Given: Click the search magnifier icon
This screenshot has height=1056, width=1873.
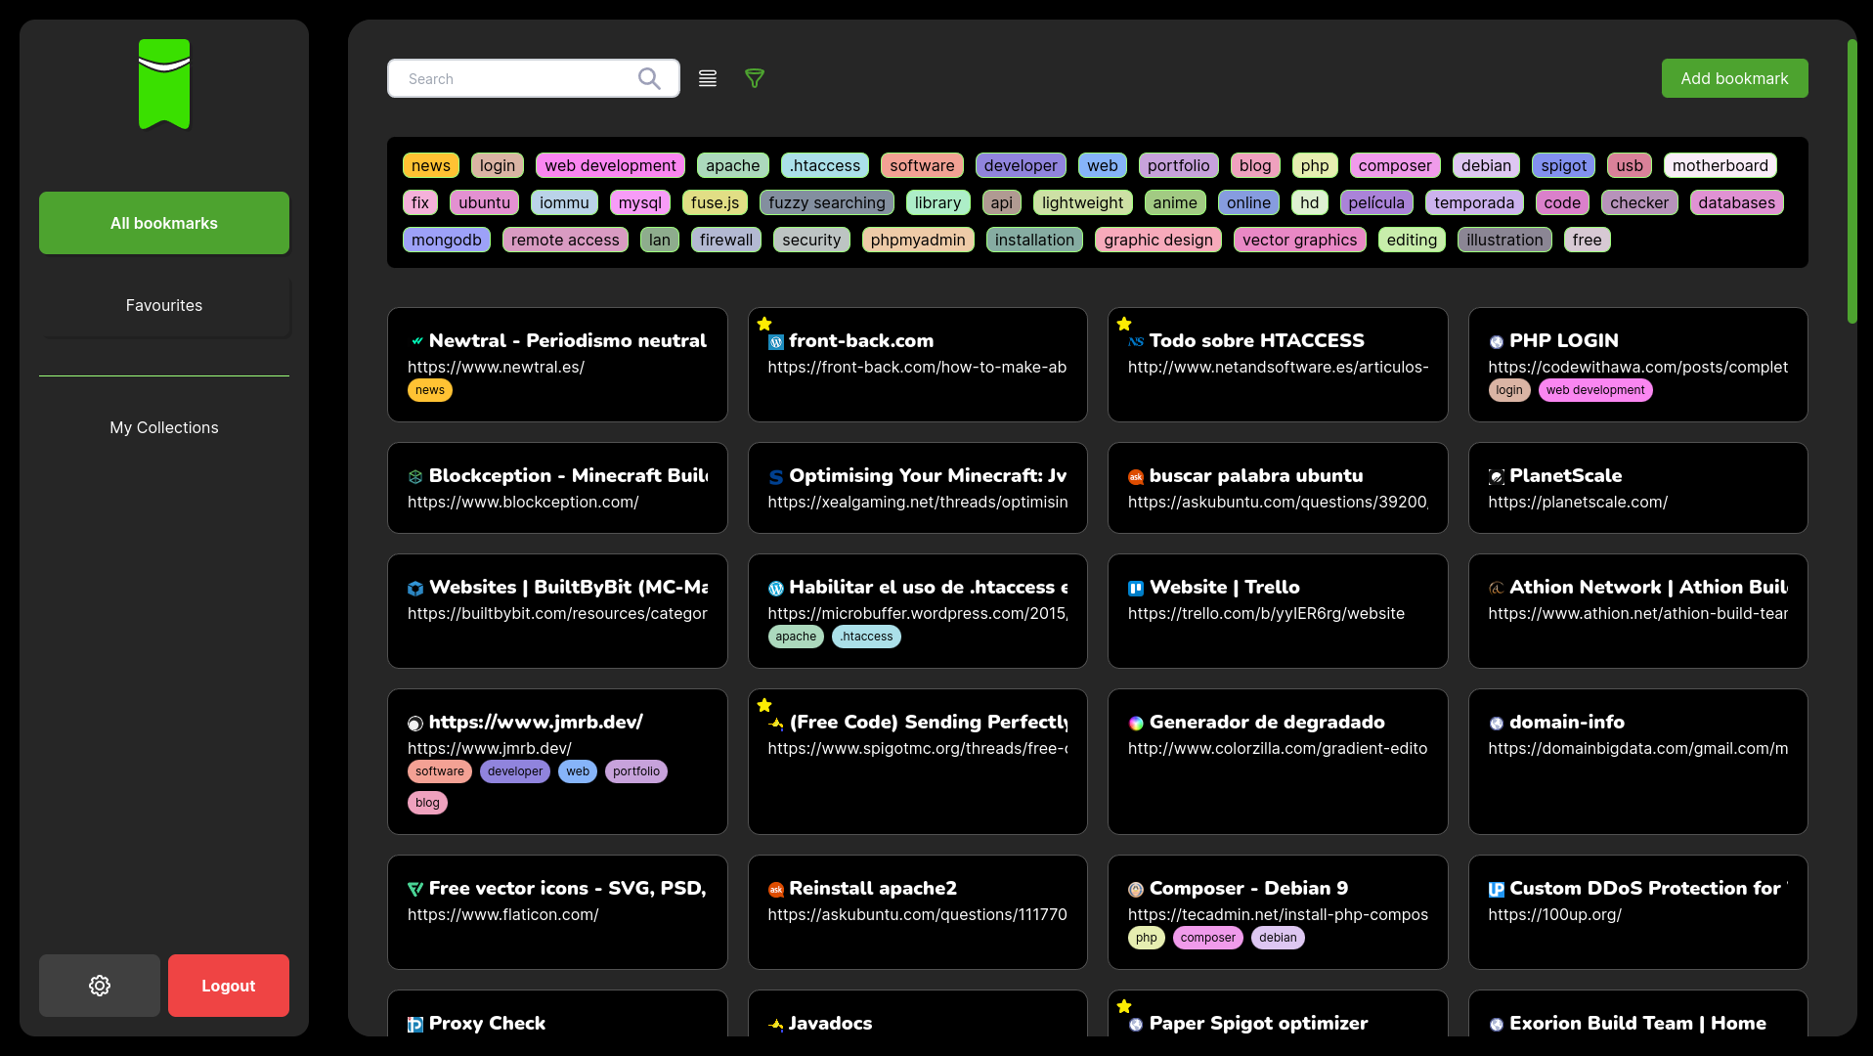Looking at the screenshot, I should coord(649,78).
